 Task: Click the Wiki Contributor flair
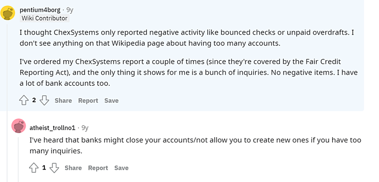pyautogui.click(x=44, y=18)
